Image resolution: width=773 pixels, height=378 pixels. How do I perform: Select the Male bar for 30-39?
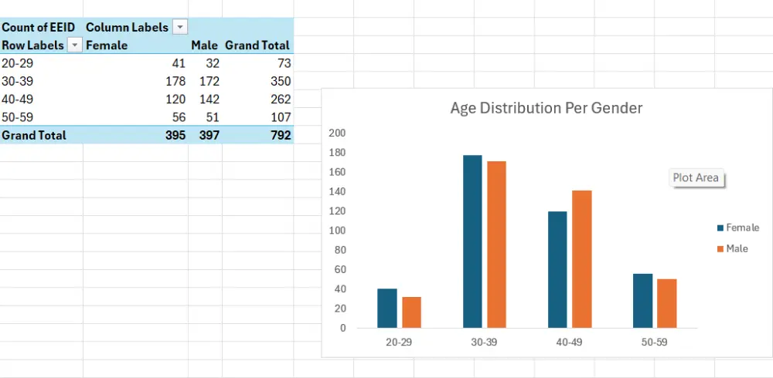click(x=496, y=245)
